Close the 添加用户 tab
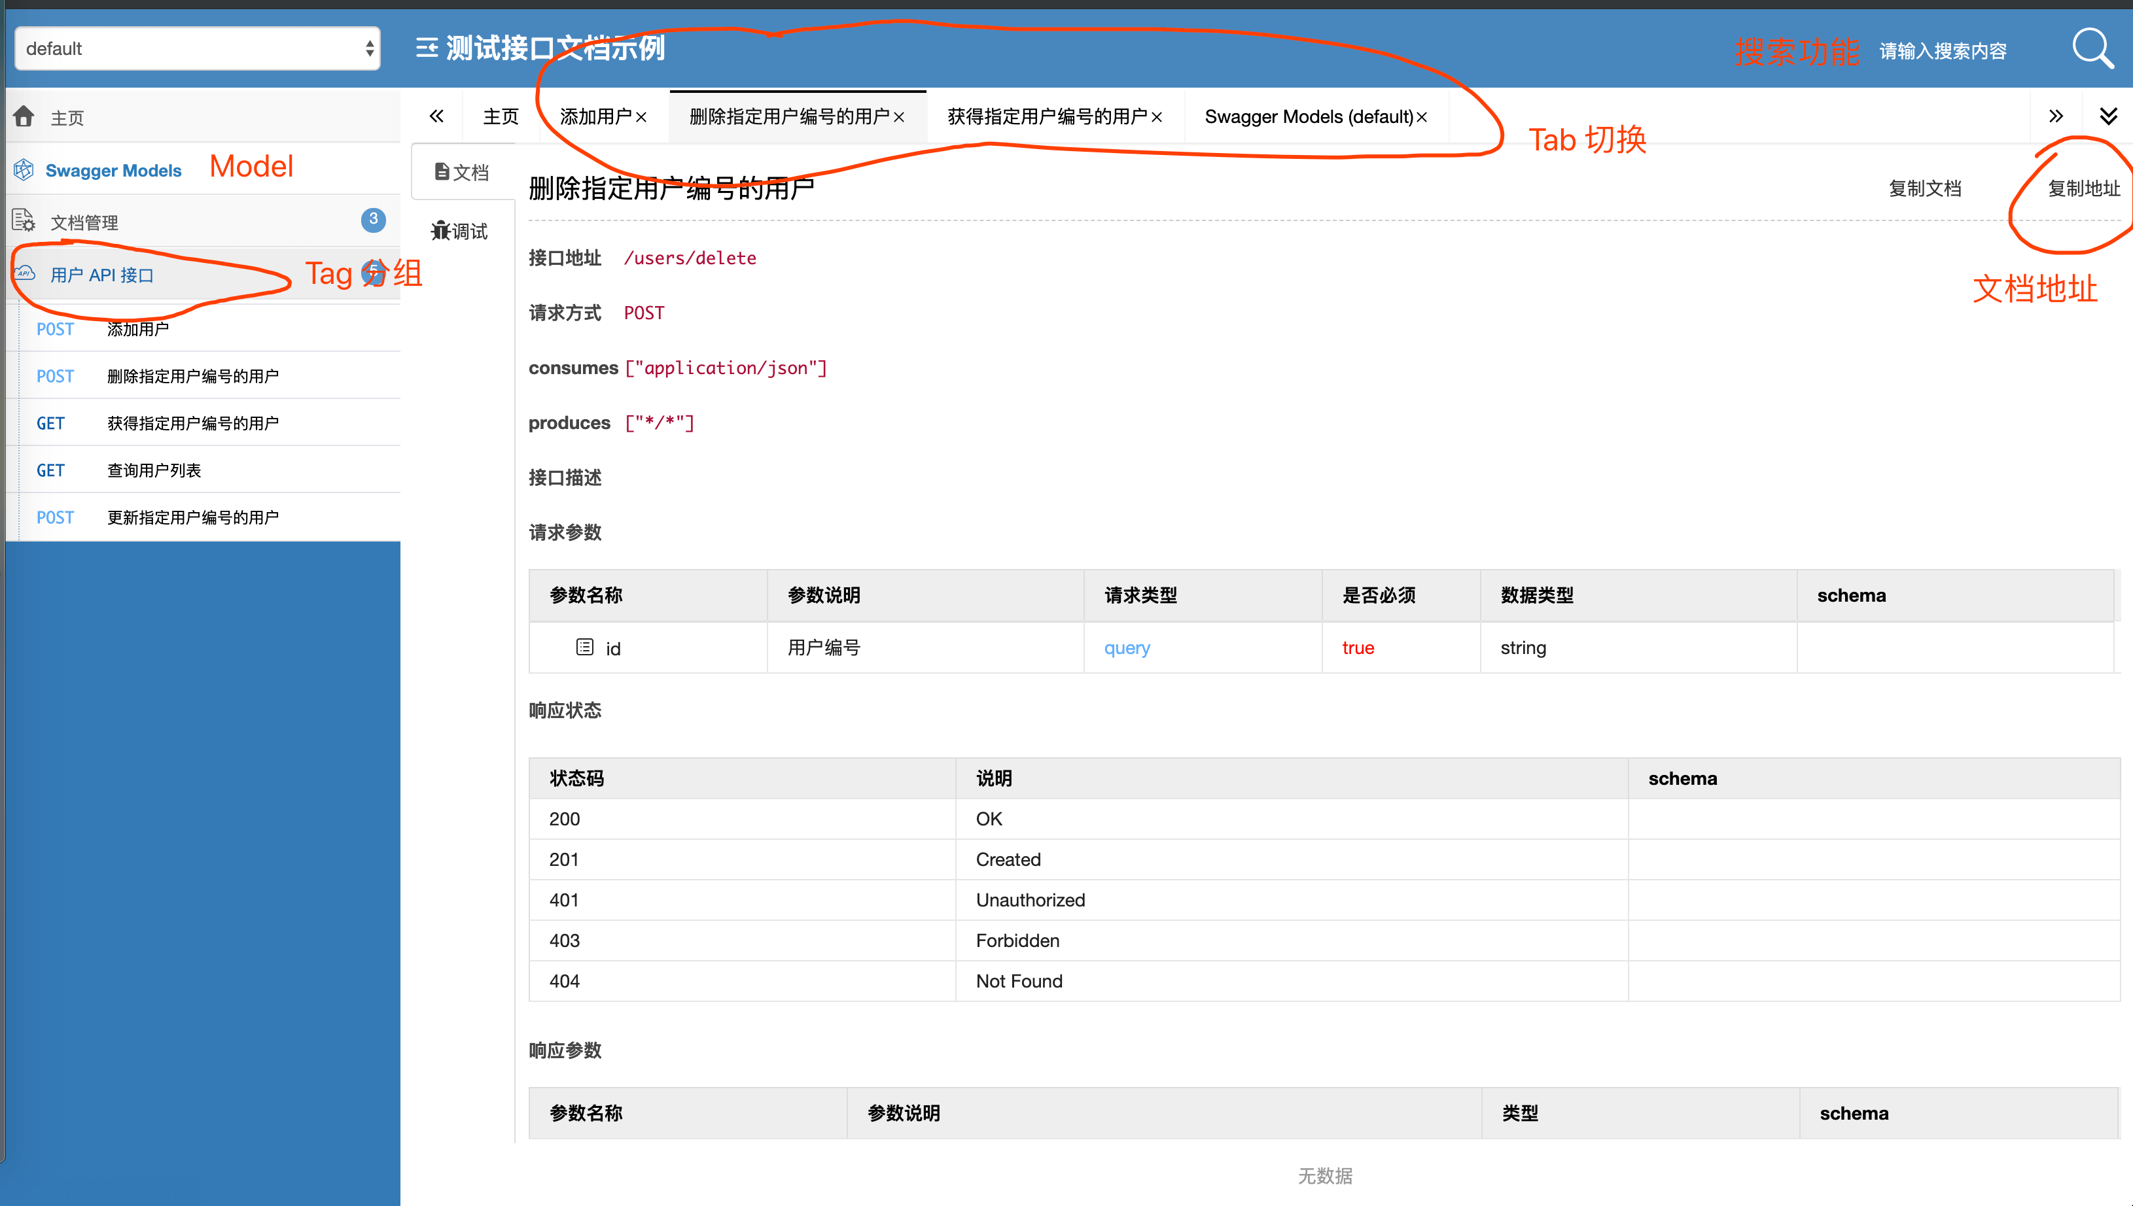The image size is (2133, 1206). (x=641, y=116)
